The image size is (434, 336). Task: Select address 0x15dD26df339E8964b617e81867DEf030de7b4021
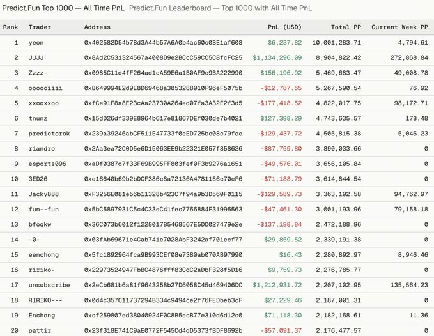pos(163,118)
